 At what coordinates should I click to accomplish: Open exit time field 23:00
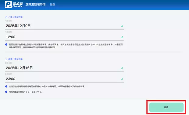[x=64, y=79]
